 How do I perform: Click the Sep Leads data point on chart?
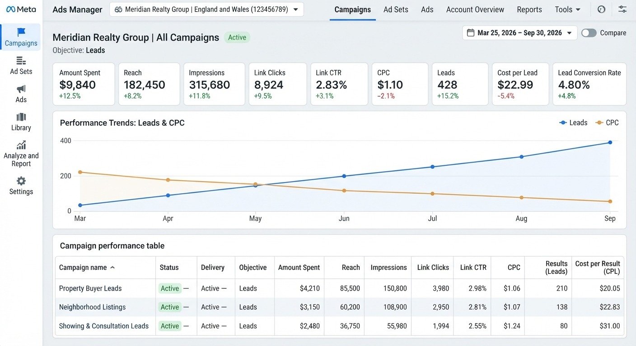coord(610,142)
